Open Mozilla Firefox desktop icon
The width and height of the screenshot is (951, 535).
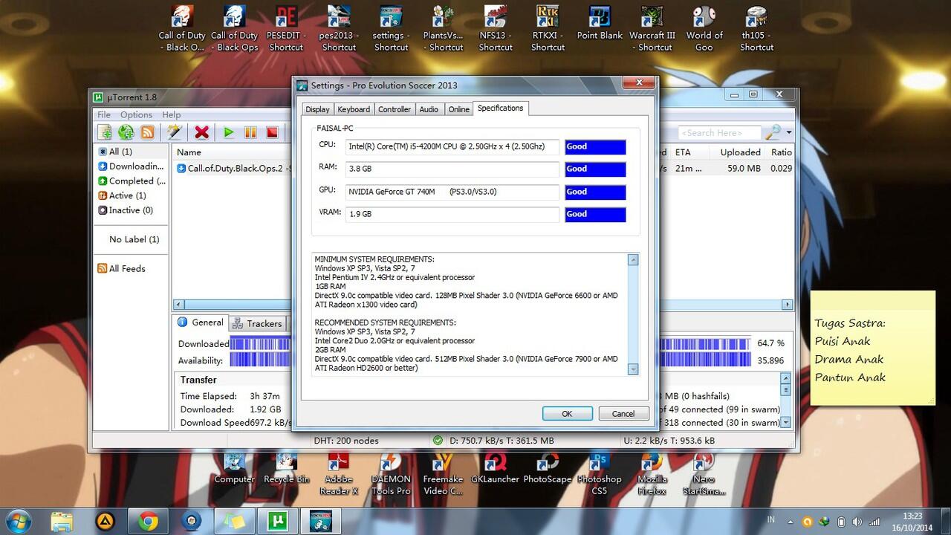point(652,474)
